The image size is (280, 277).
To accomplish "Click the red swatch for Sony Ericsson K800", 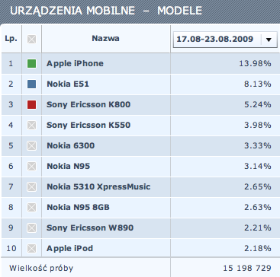I will click(31, 104).
